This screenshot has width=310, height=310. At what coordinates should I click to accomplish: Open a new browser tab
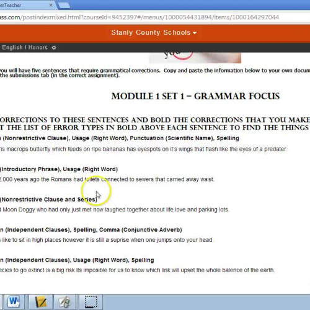64,5
